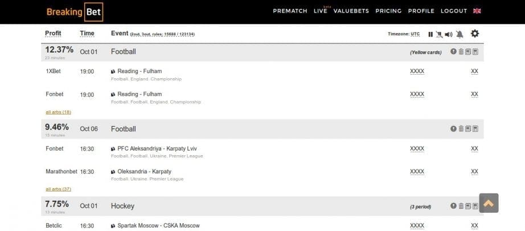Open the rightmost calculator icon in 9.46% row
The width and height of the screenshot is (525, 231).
pyautogui.click(x=475, y=129)
